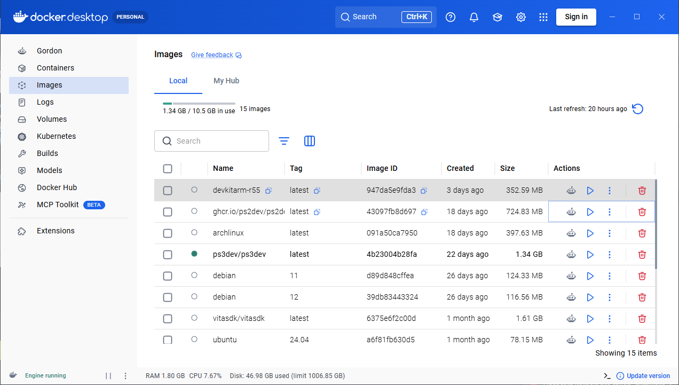This screenshot has height=385, width=679.
Task: Open more actions for devkitarm-r55
Action: click(x=609, y=191)
